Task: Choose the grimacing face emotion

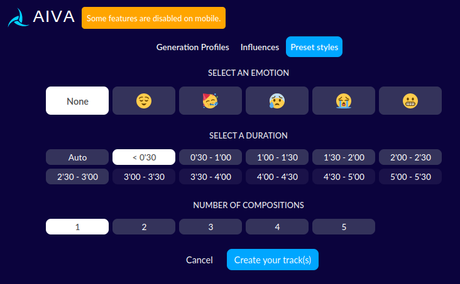Action: point(410,101)
